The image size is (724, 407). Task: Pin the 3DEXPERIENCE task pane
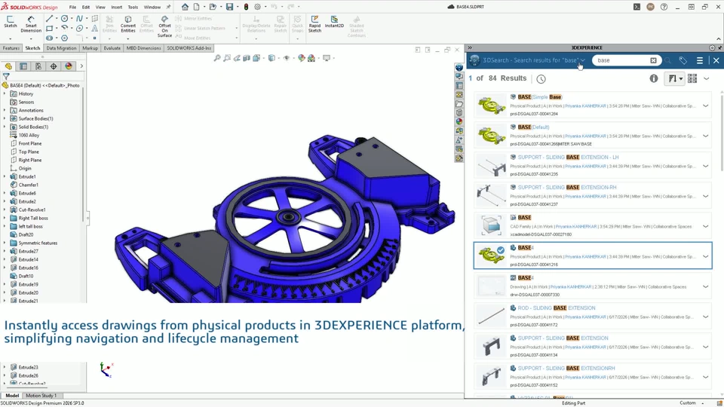(x=719, y=47)
